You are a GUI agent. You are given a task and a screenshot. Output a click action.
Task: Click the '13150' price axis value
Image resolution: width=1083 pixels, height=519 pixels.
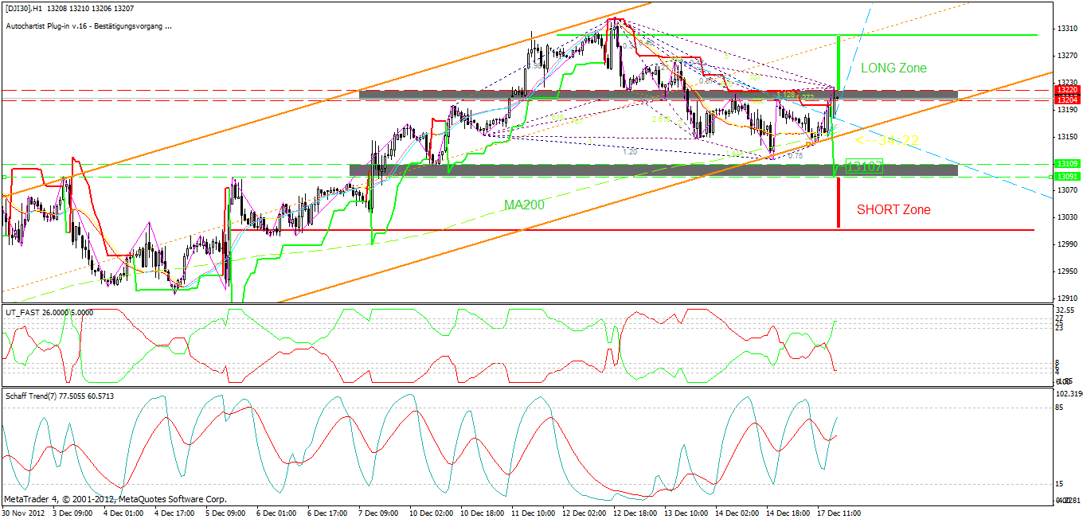click(x=1067, y=137)
